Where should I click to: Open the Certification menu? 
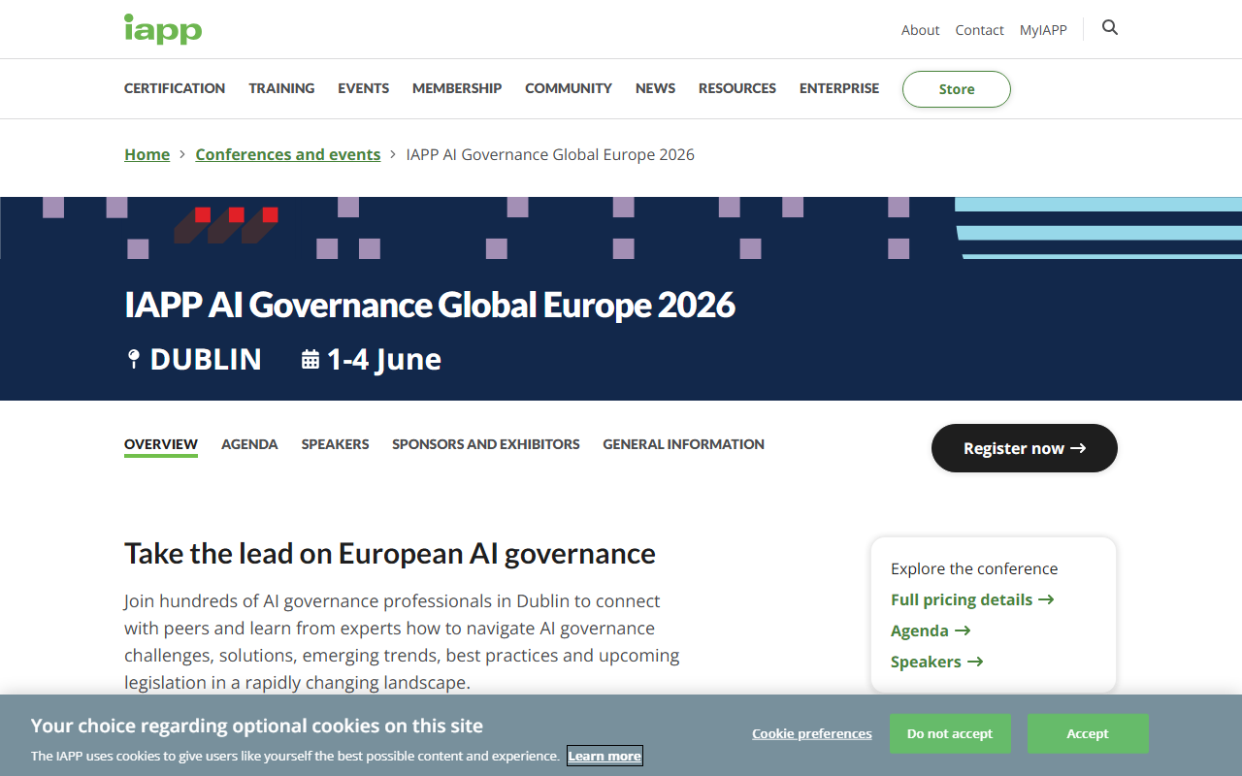tap(175, 88)
